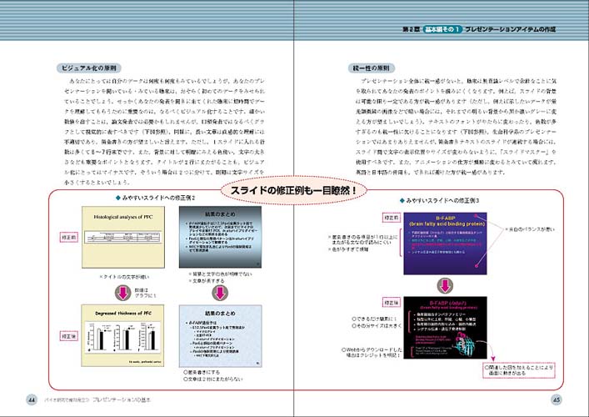Viewport: 589px width, 417px height.
Task: Click the スライドの修正例も一目瞭然！ banner
Action: [x=294, y=189]
